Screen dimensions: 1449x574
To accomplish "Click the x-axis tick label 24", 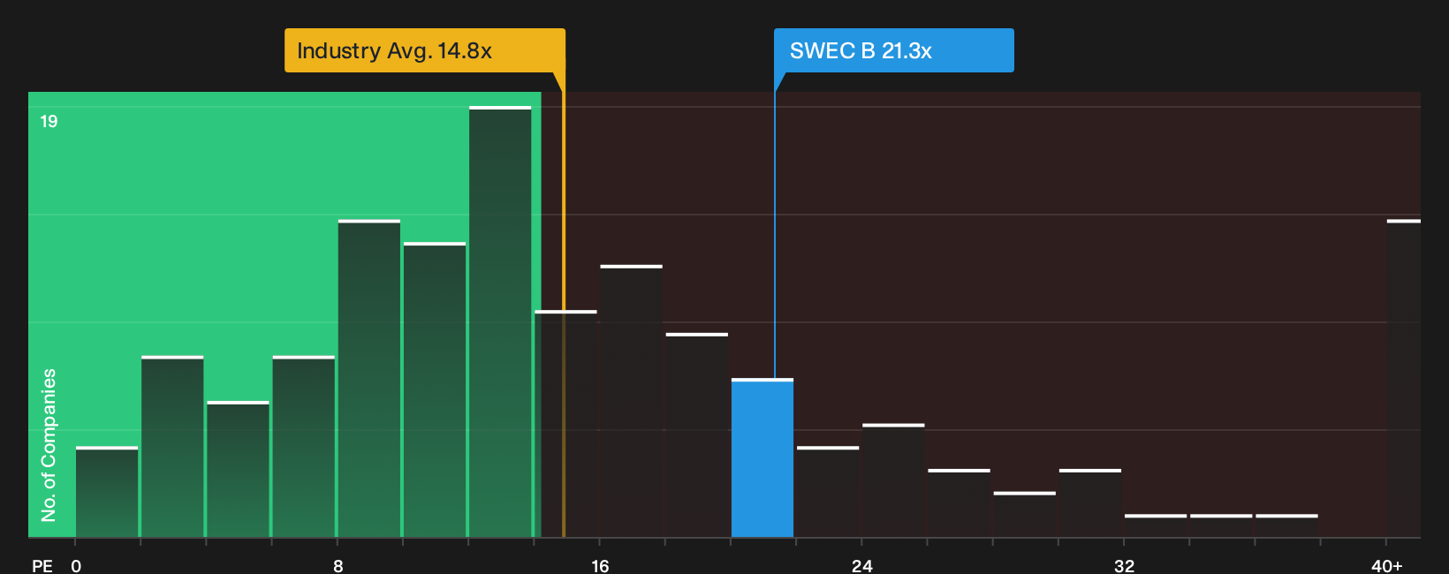I will pos(862,566).
